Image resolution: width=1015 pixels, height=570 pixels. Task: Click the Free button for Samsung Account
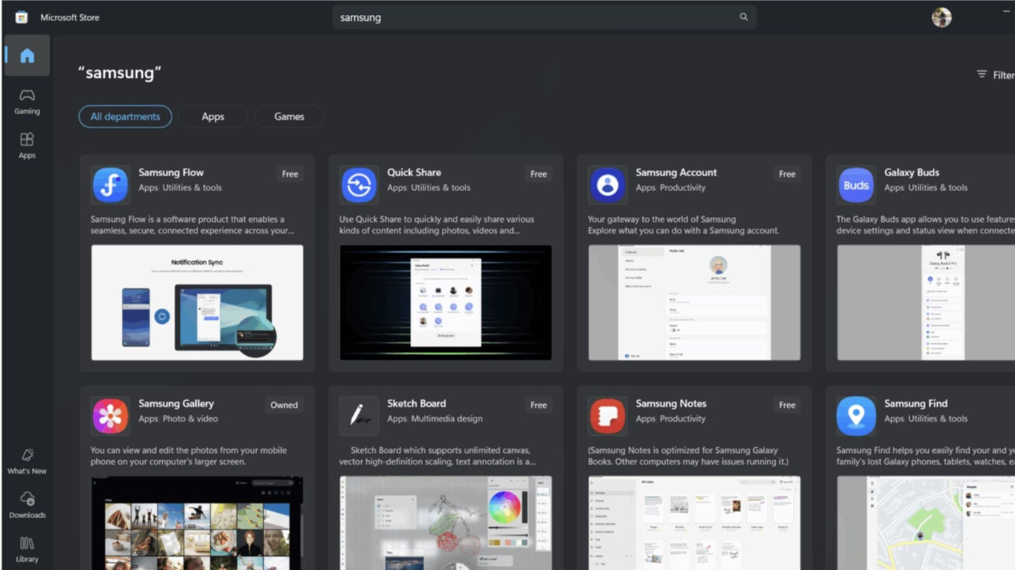[x=787, y=174]
